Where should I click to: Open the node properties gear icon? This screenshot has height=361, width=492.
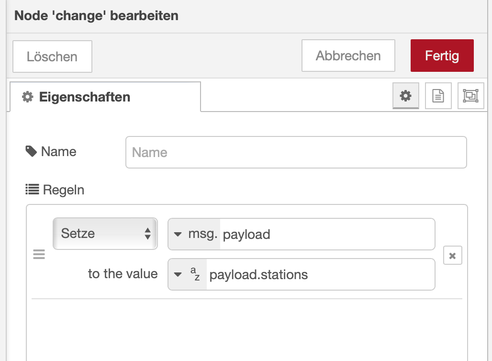[x=405, y=96]
